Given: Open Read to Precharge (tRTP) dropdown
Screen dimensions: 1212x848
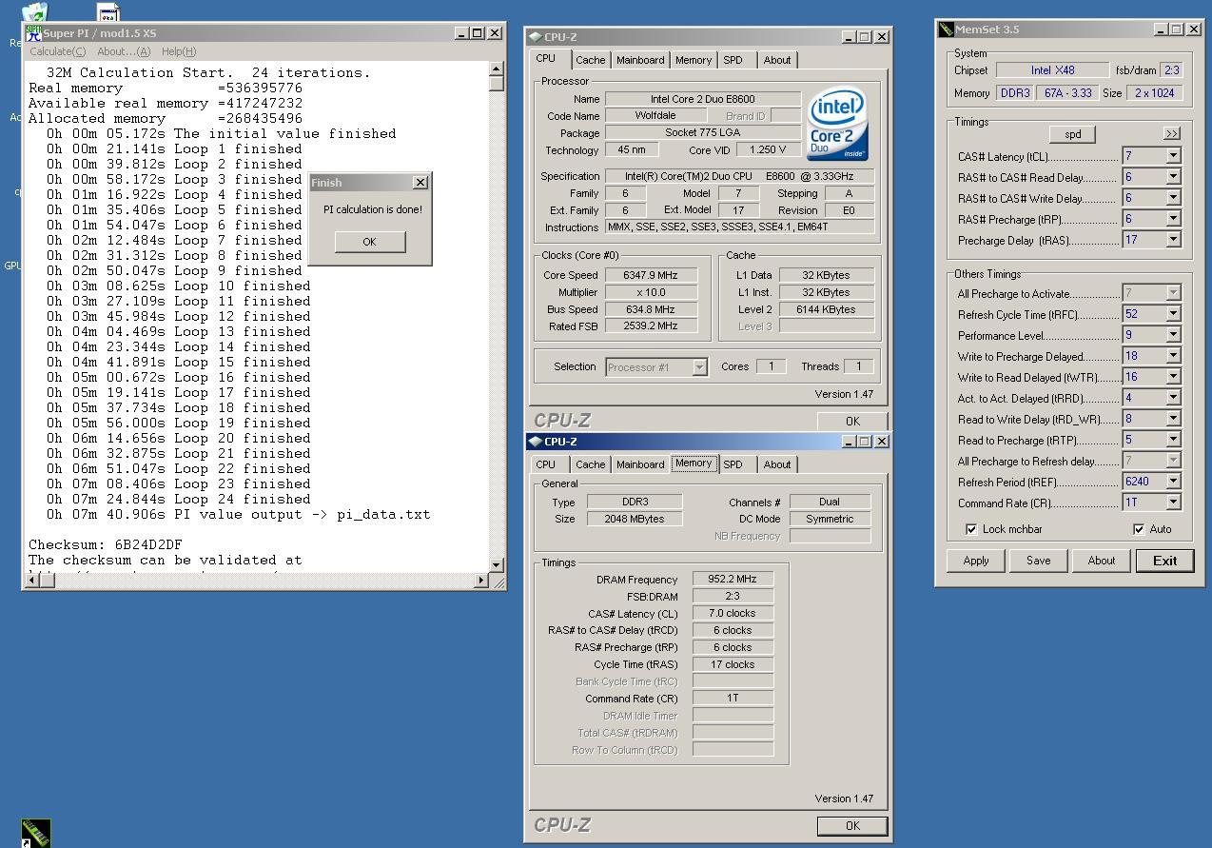Looking at the screenshot, I should pyautogui.click(x=1173, y=440).
